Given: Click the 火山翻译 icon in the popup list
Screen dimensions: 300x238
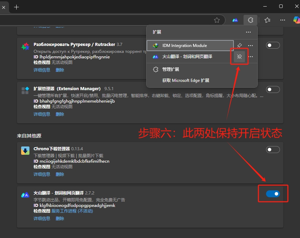Looking at the screenshot, I should (155, 57).
